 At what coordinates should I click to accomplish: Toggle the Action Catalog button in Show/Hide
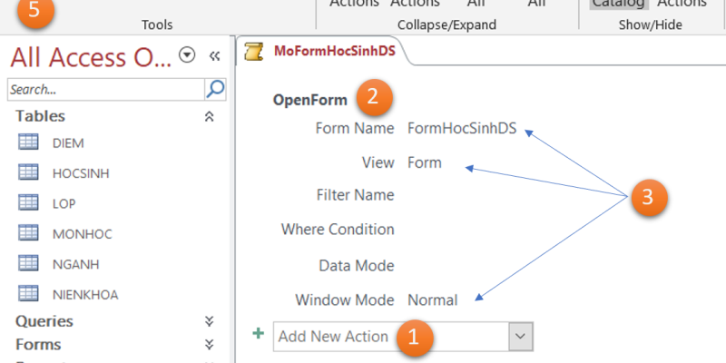612,5
